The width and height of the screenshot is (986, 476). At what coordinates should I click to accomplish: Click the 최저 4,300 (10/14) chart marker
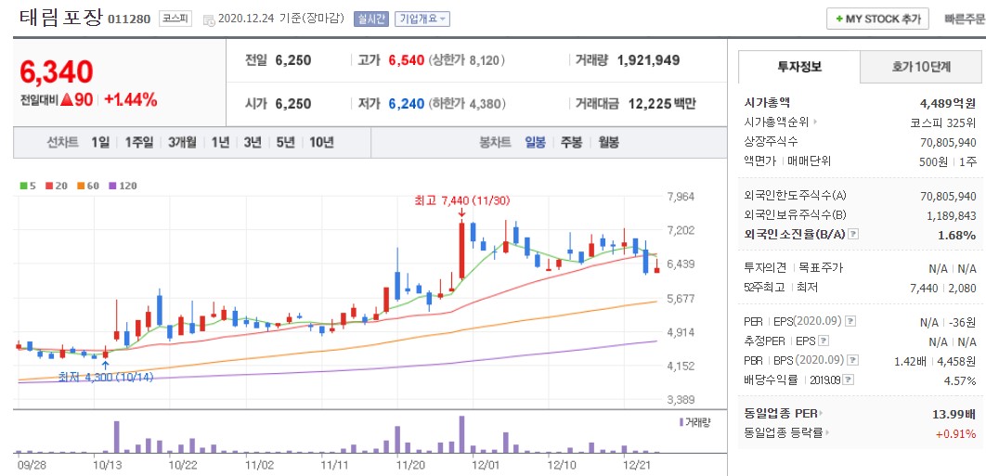[106, 378]
